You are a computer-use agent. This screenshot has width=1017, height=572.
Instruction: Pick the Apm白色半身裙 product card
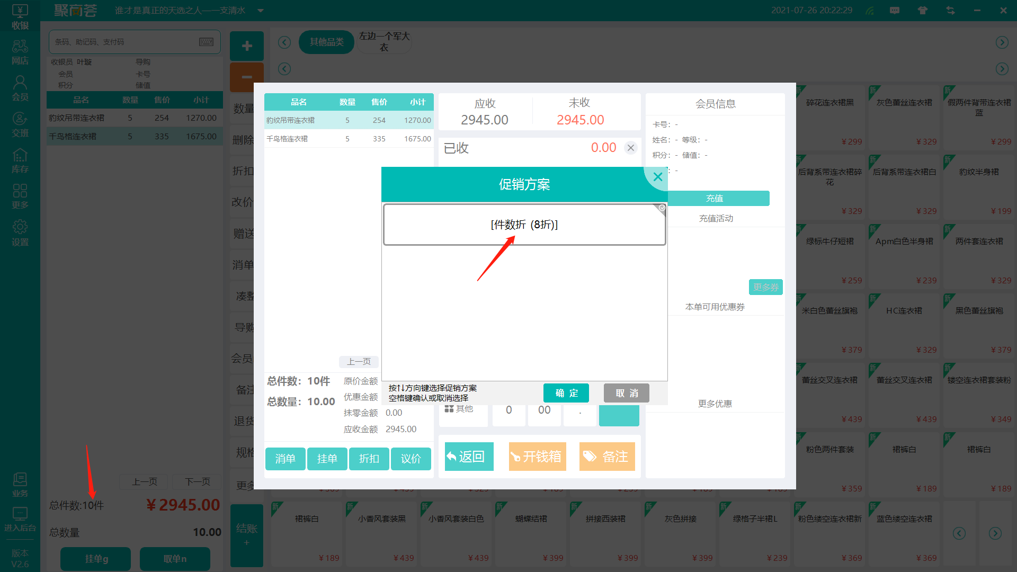coord(904,256)
